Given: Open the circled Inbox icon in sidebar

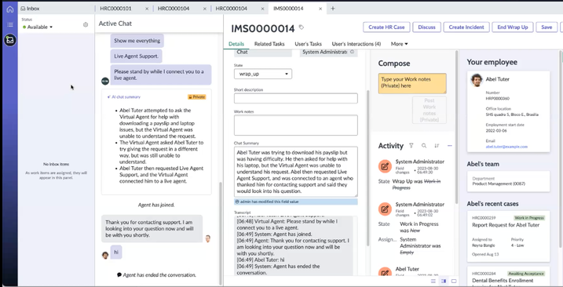Looking at the screenshot, I should point(10,40).
